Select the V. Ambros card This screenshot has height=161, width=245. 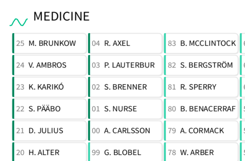point(50,65)
